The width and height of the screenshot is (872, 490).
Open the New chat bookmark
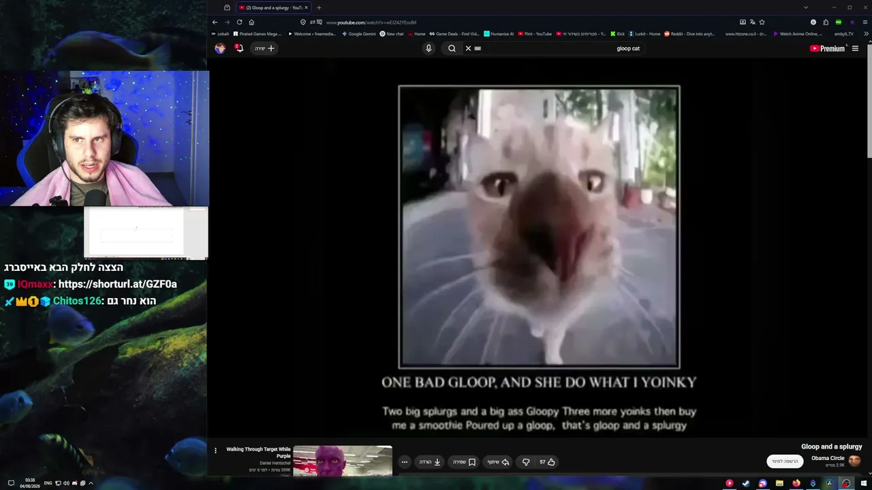pos(392,33)
